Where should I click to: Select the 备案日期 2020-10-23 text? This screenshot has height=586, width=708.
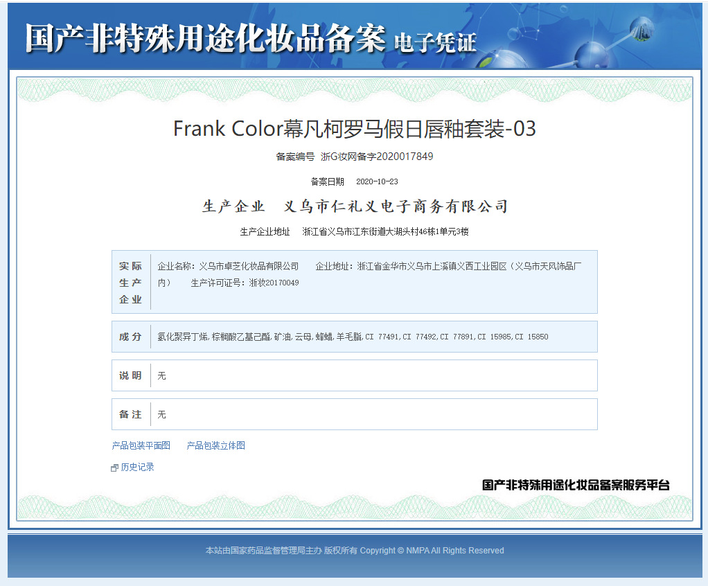354,181
